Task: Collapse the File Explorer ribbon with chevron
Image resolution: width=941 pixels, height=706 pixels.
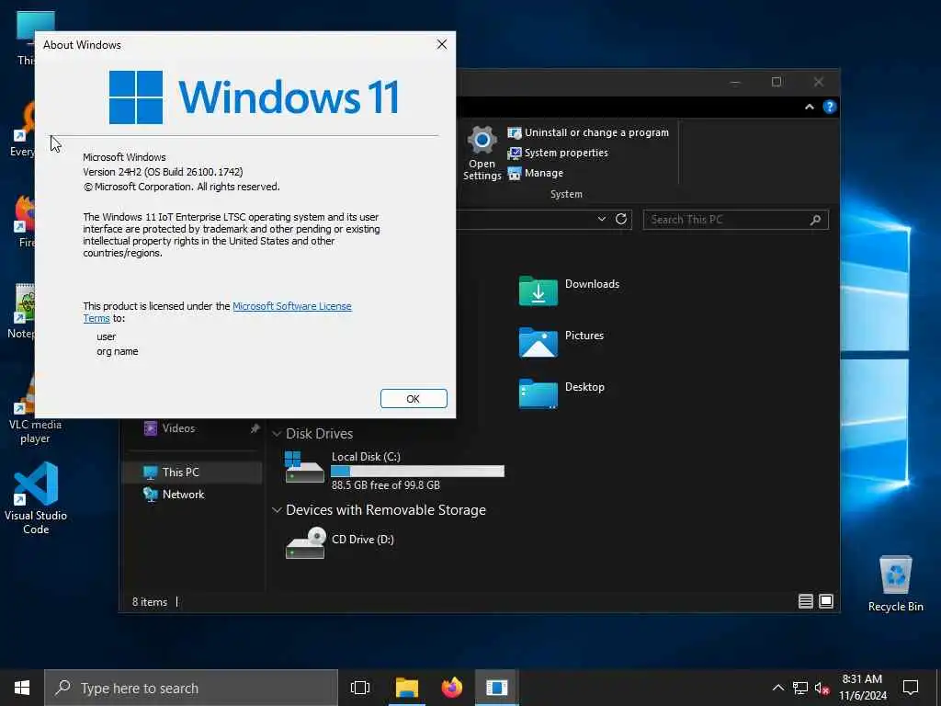Action: coord(809,107)
